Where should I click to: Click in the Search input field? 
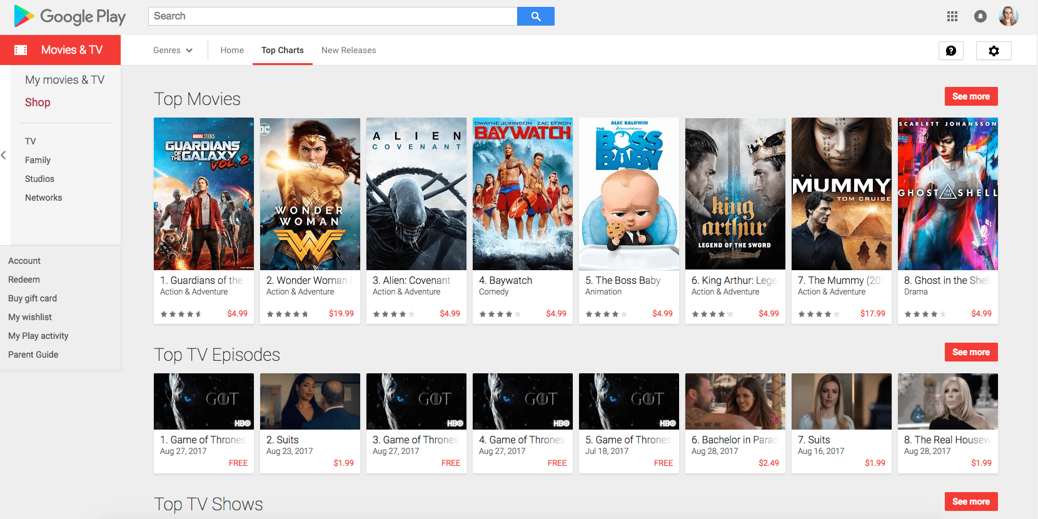[x=333, y=16]
